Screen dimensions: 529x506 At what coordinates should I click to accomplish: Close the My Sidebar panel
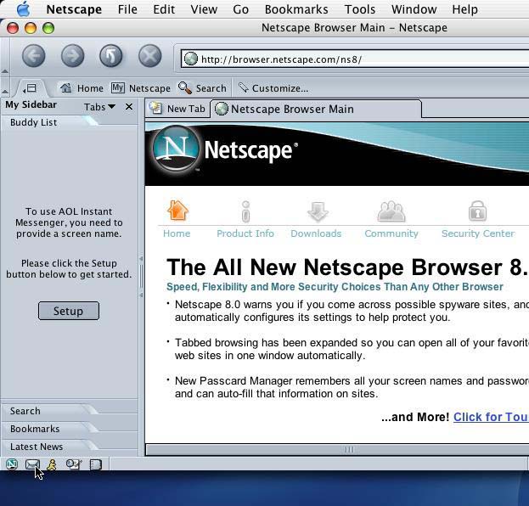click(129, 107)
